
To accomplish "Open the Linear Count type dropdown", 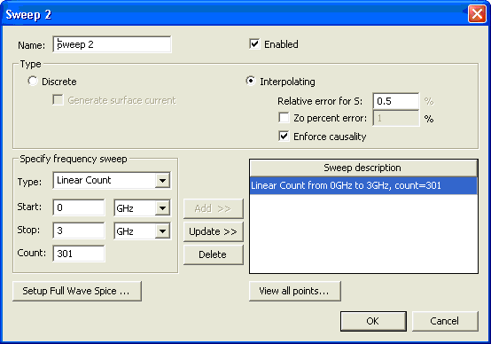I will [x=162, y=181].
